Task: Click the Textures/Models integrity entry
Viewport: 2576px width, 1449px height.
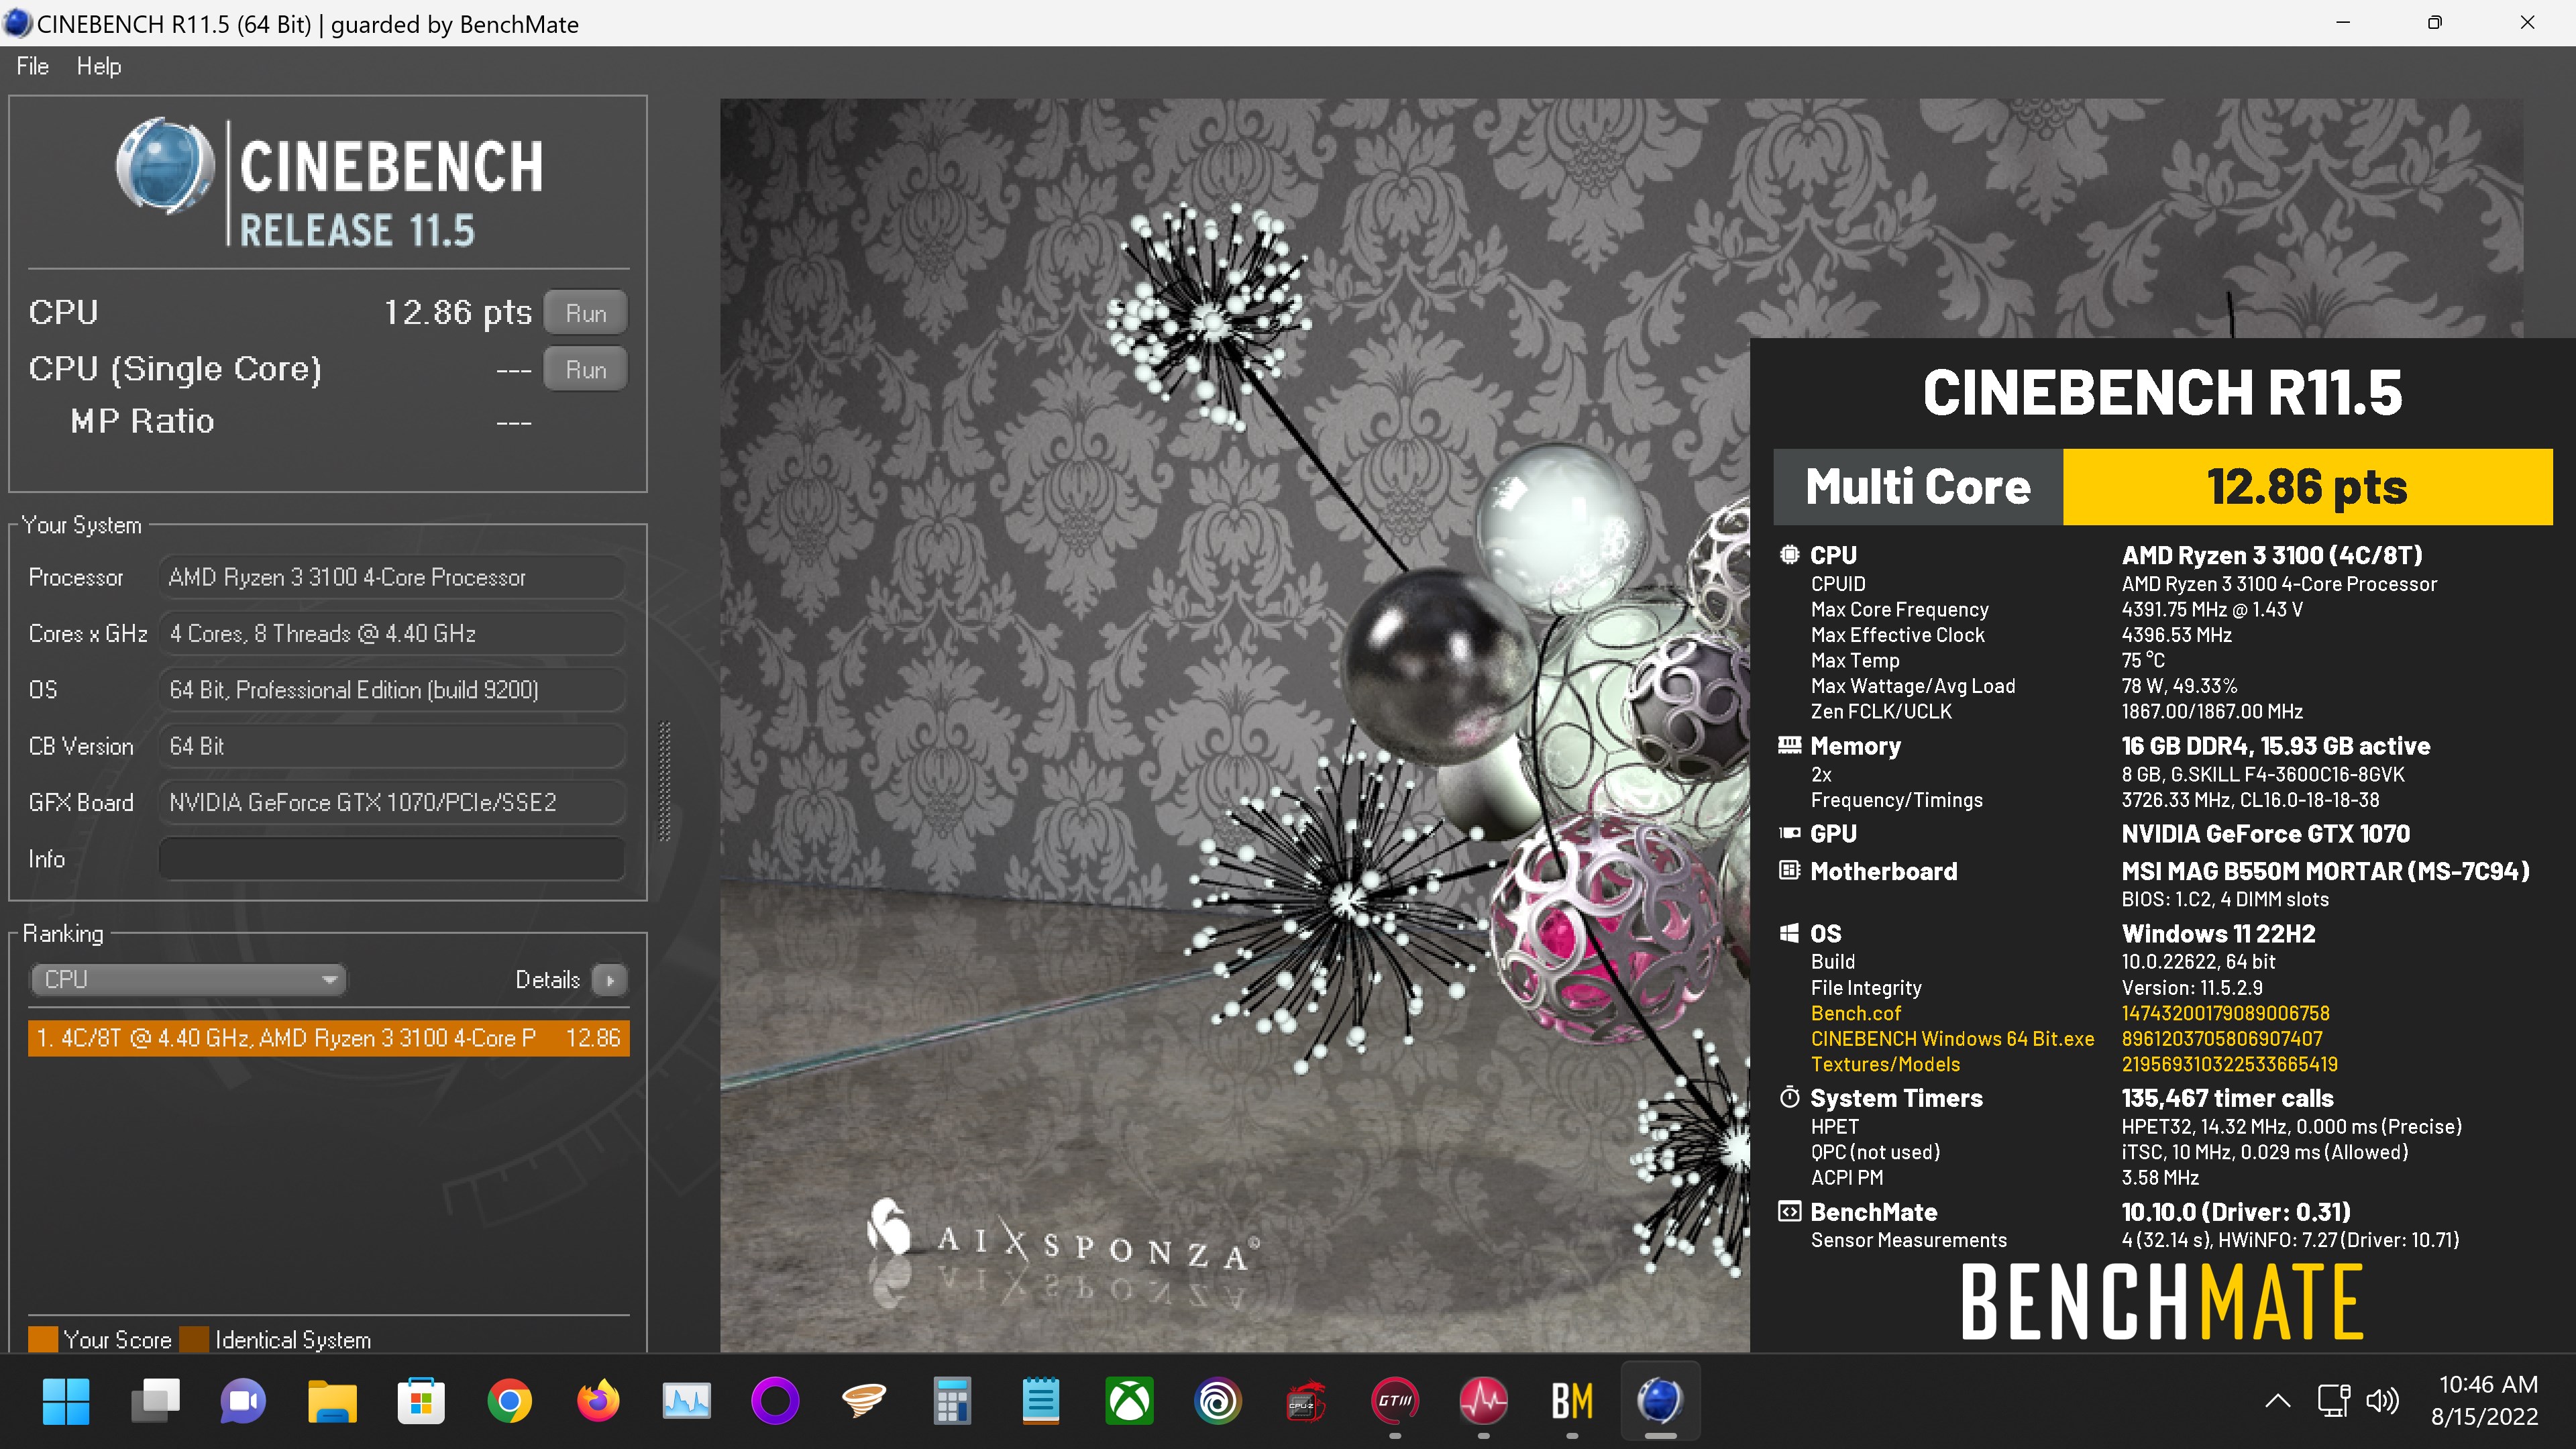Action: [1885, 1065]
